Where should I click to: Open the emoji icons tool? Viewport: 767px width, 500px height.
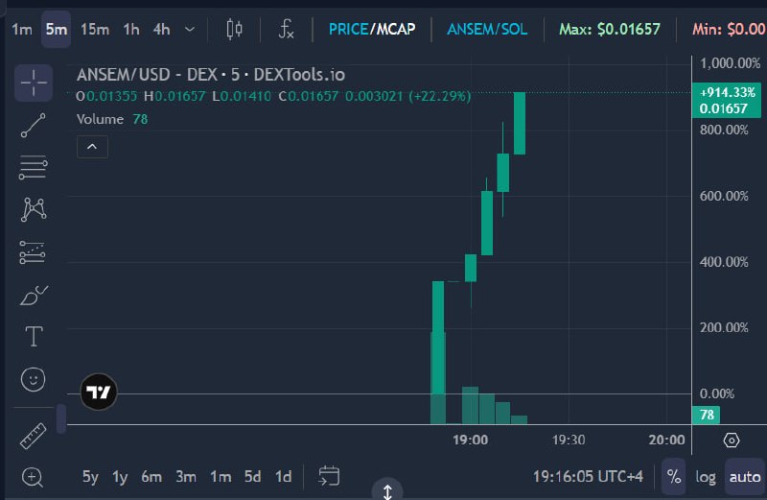coord(34,379)
